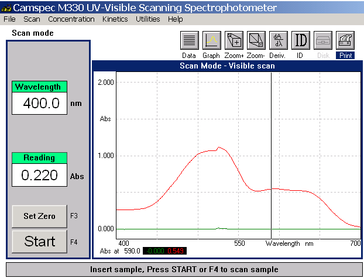Click the F4 shortcut label

pyautogui.click(x=74, y=242)
